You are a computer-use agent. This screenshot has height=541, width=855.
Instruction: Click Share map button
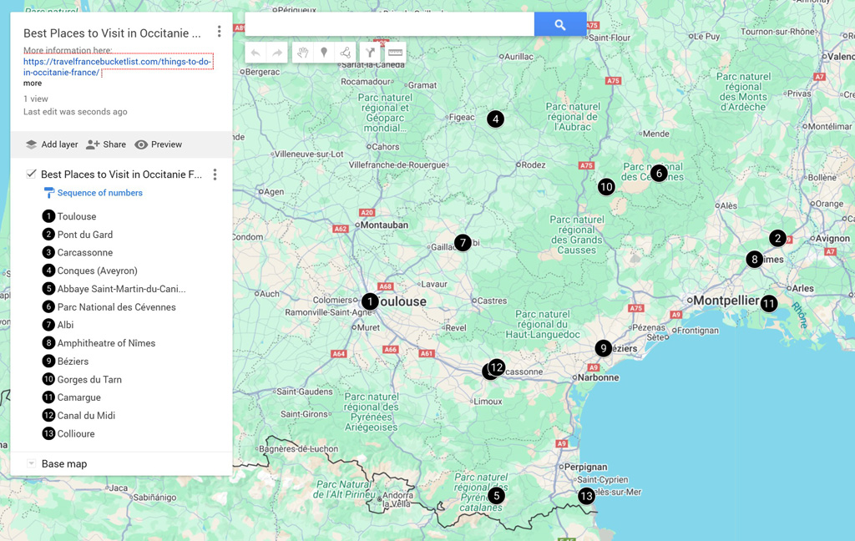click(106, 144)
